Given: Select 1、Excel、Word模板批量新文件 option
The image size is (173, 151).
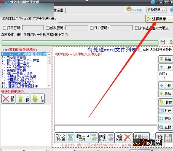Looking at the screenshot, I should pyautogui.click(x=24, y=54).
